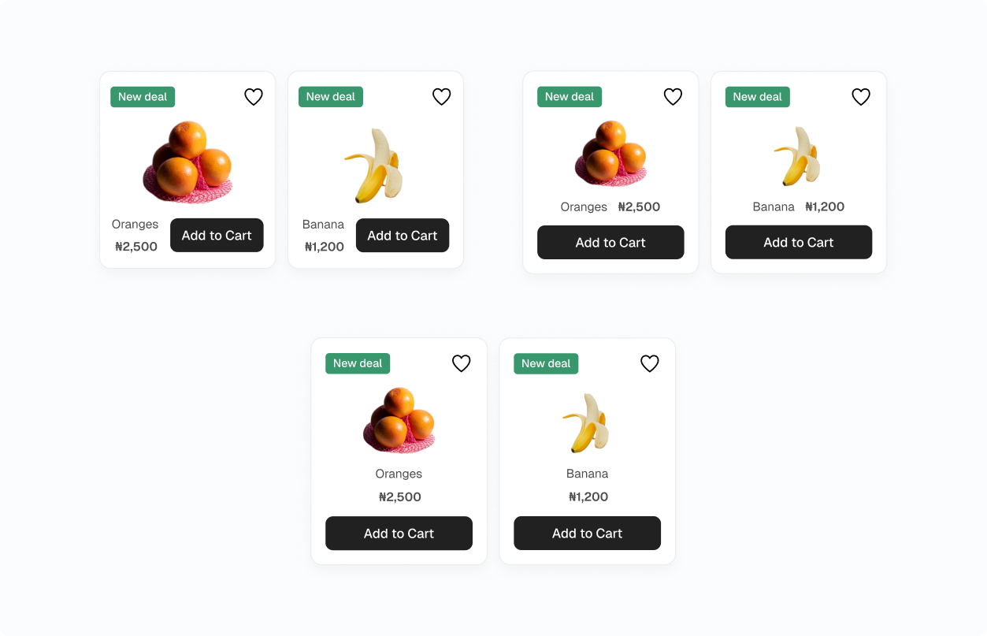Add Banana to cart from the top-right card
The height and width of the screenshot is (636, 987).
point(798,243)
